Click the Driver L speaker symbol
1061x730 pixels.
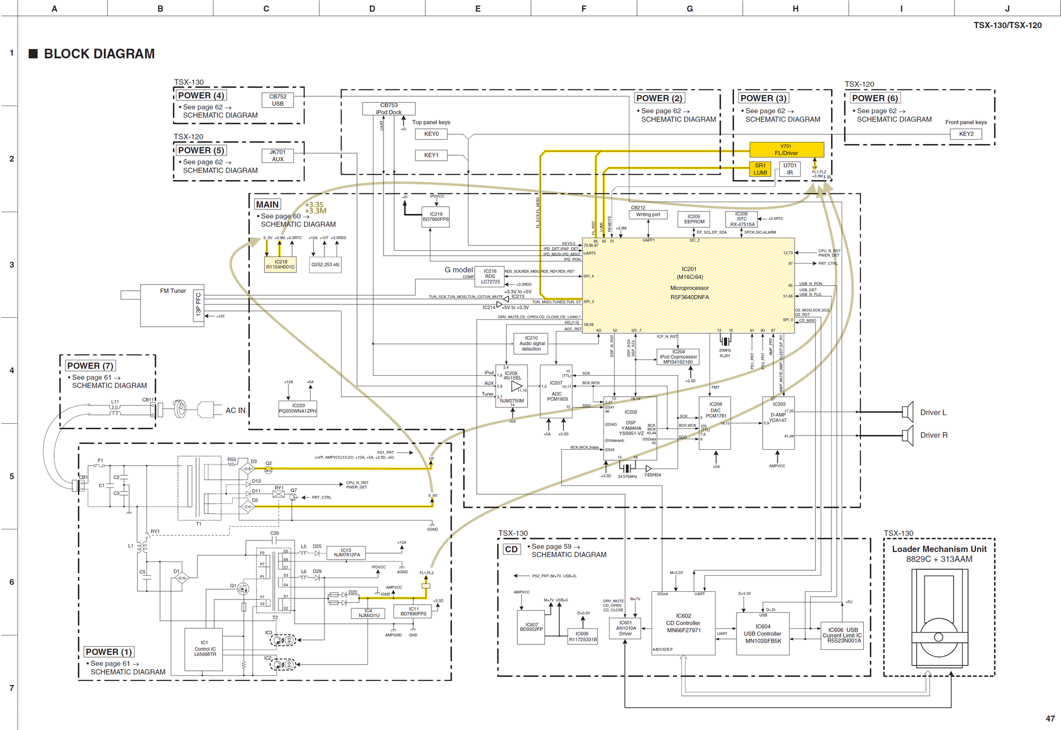pos(907,412)
